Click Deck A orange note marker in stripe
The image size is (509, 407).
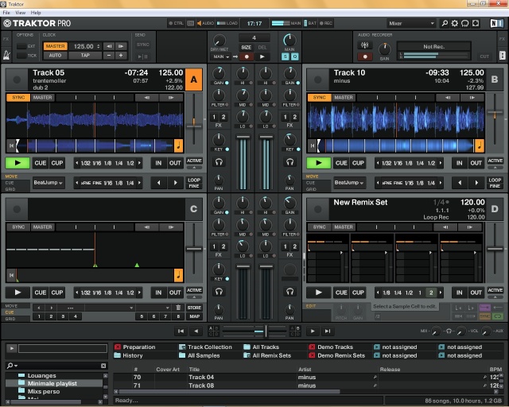coord(178,145)
